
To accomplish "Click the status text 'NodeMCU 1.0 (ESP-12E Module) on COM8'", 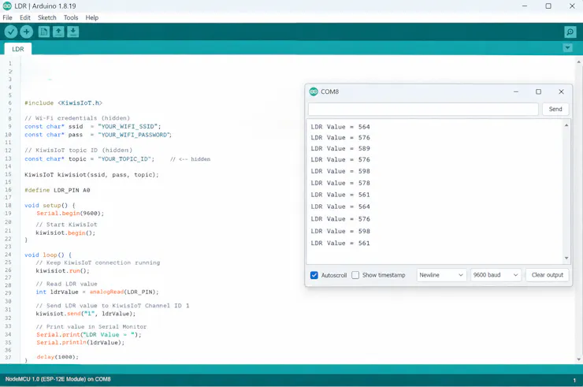I will pos(58,379).
